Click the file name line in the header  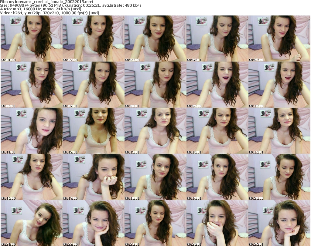47,2
